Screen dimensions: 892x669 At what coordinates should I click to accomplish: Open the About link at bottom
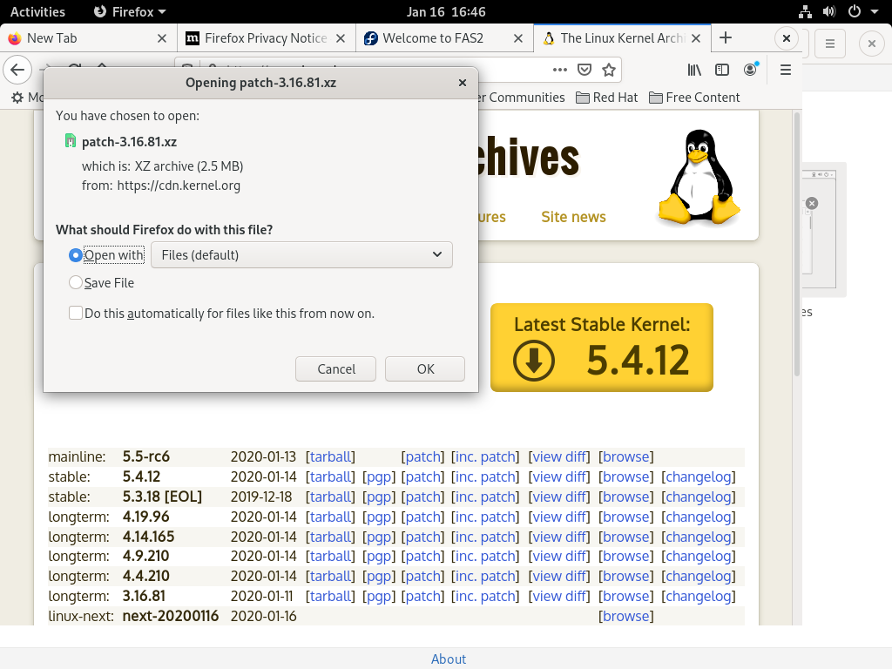(x=449, y=659)
